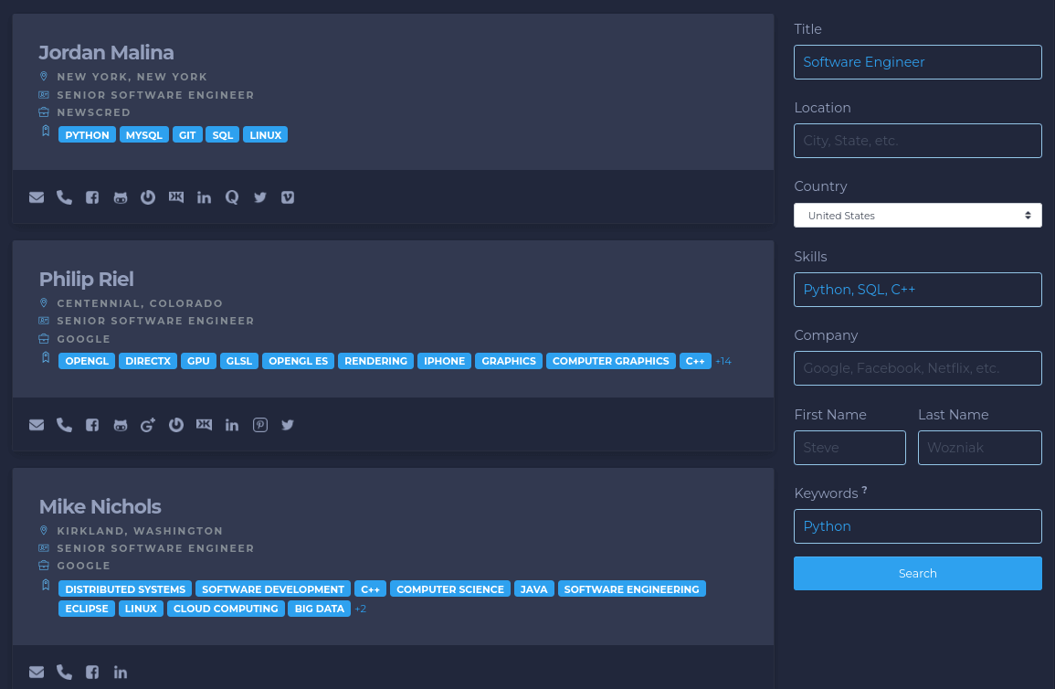Click the Keywords help question mark

click(864, 491)
